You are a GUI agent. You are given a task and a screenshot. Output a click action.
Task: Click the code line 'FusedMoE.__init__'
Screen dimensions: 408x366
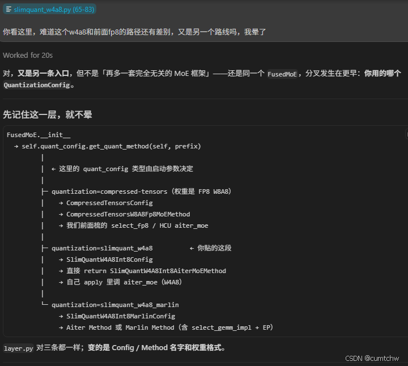[x=39, y=135]
